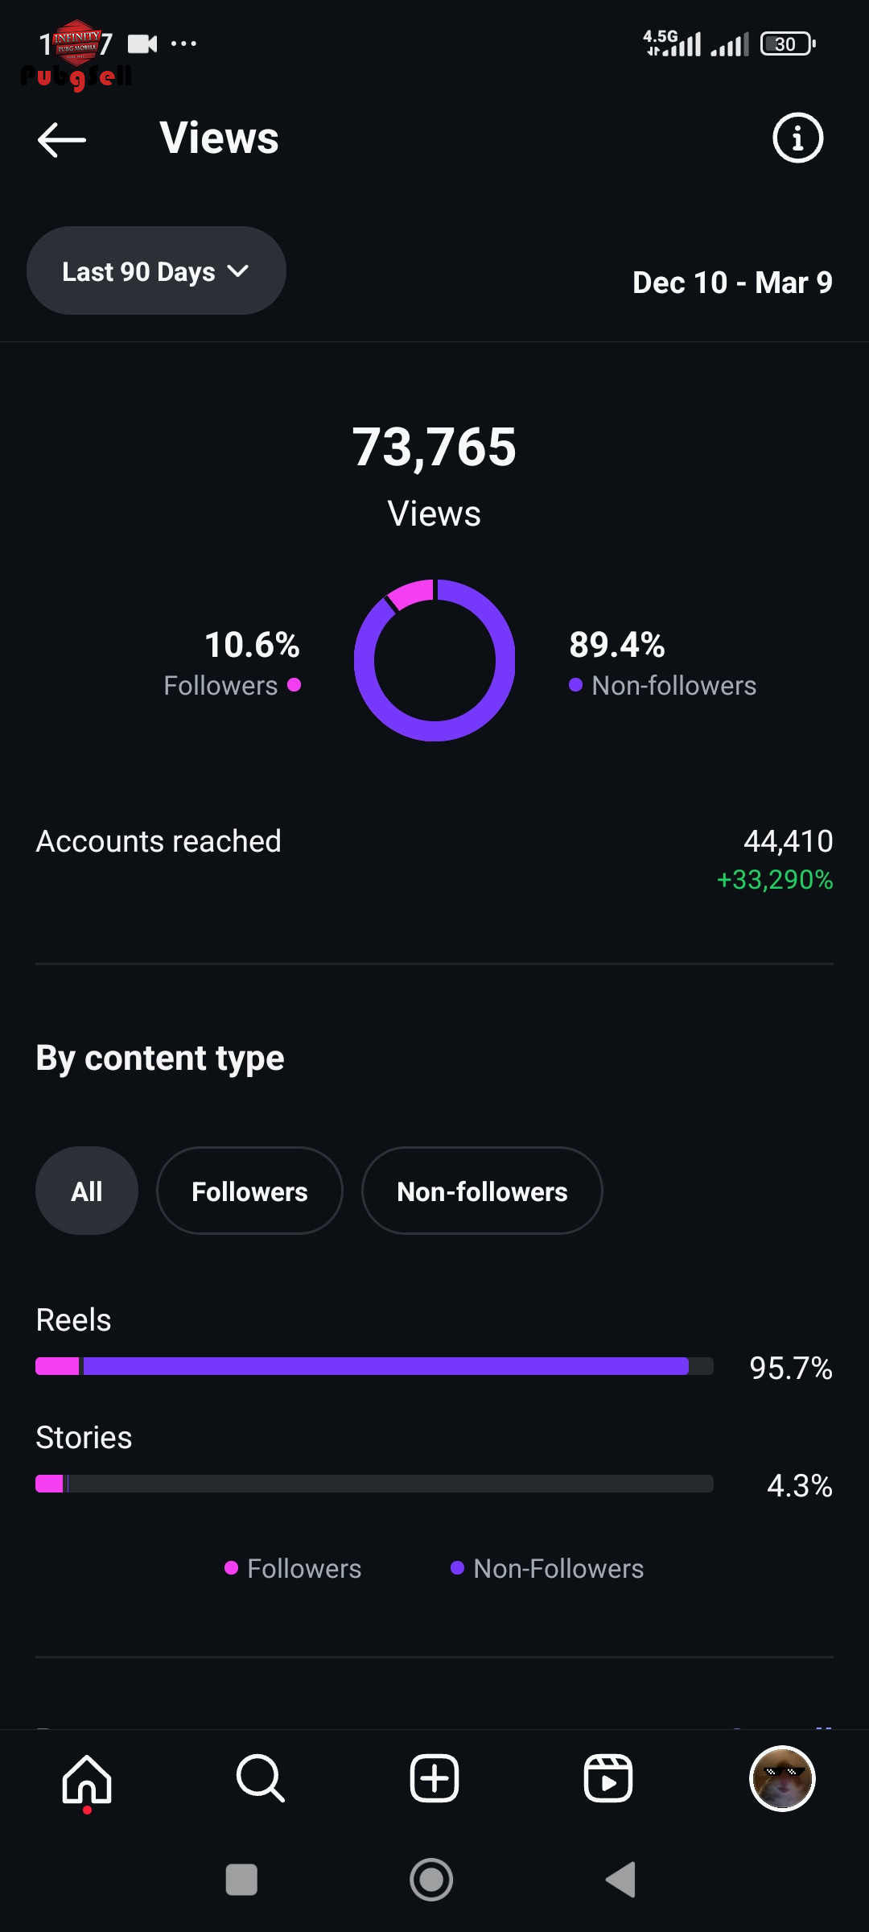Tap the Dec 10 - Mar 9 date range

click(x=732, y=283)
